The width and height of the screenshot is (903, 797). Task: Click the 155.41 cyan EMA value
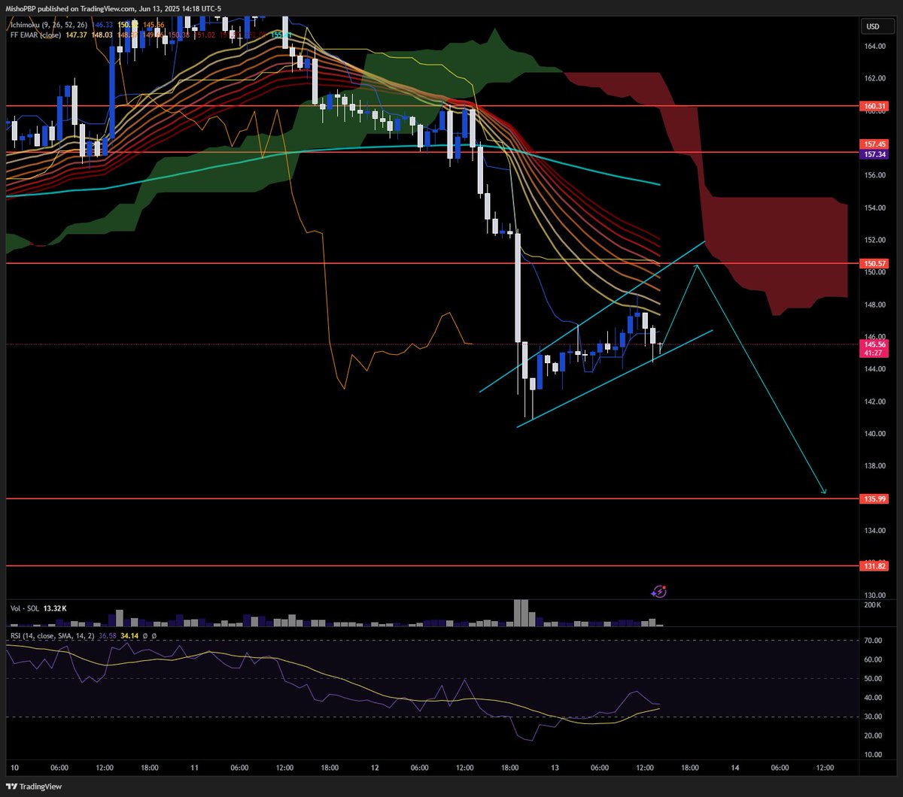pos(281,35)
